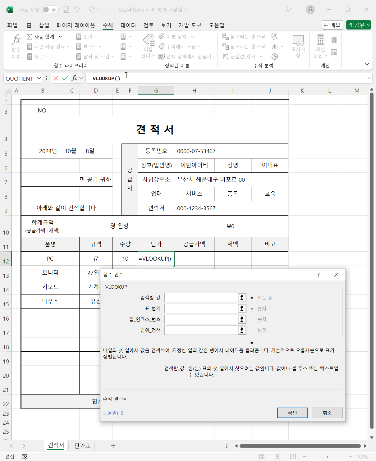The height and width of the screenshot is (461, 376).
Task: Open Calculation Options (계산 옵션)
Action: [x=320, y=46]
